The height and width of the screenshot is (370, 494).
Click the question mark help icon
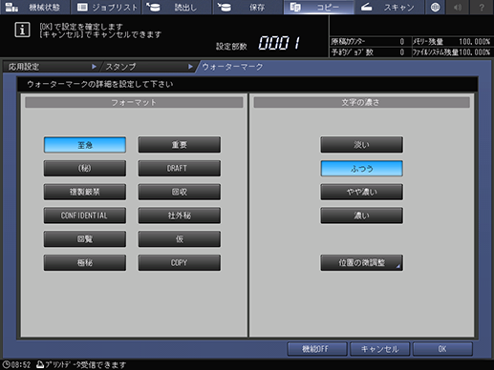482,7
